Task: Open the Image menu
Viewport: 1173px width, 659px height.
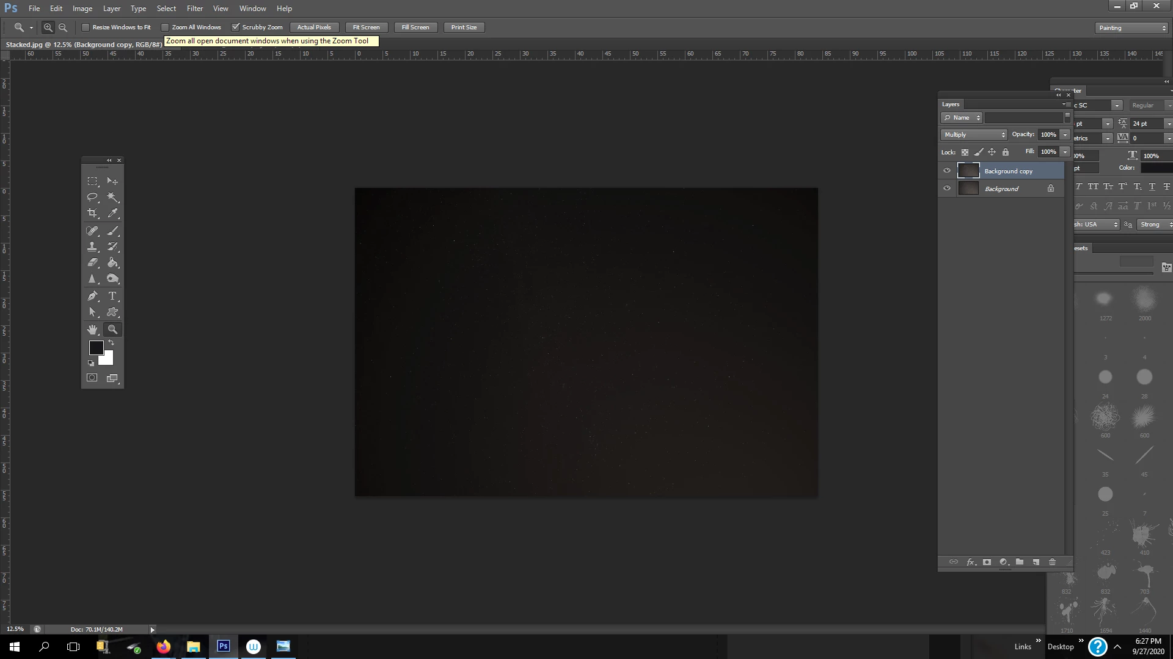Action: (x=82, y=9)
